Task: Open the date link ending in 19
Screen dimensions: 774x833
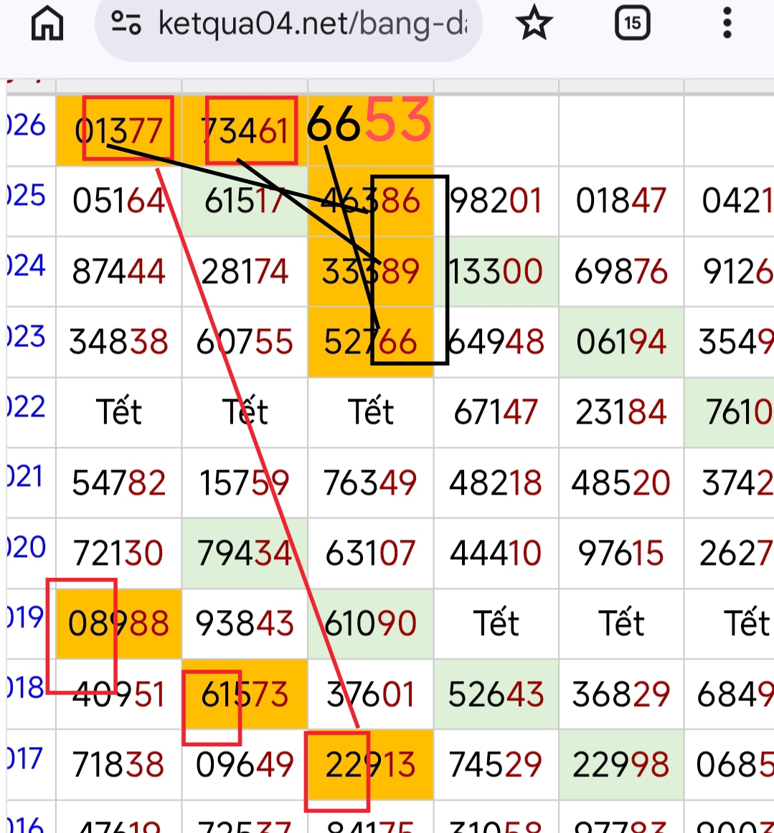Action: pyautogui.click(x=27, y=618)
